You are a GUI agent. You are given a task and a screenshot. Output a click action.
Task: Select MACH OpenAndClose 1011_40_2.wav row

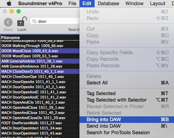pyautogui.click(x=40, y=113)
